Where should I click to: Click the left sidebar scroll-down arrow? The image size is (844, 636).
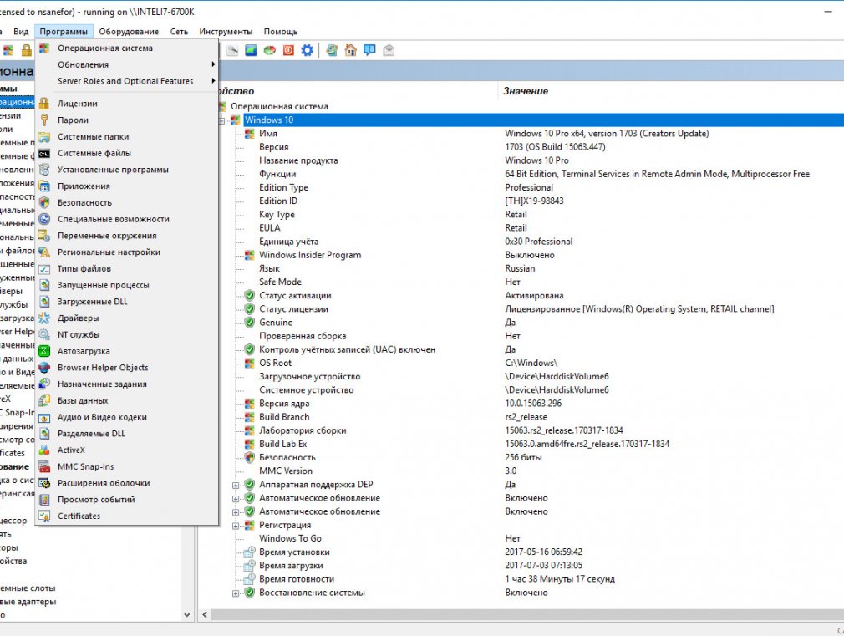pos(187,614)
